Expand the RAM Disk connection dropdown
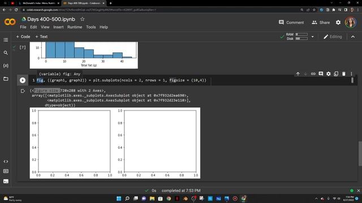 (x=313, y=37)
